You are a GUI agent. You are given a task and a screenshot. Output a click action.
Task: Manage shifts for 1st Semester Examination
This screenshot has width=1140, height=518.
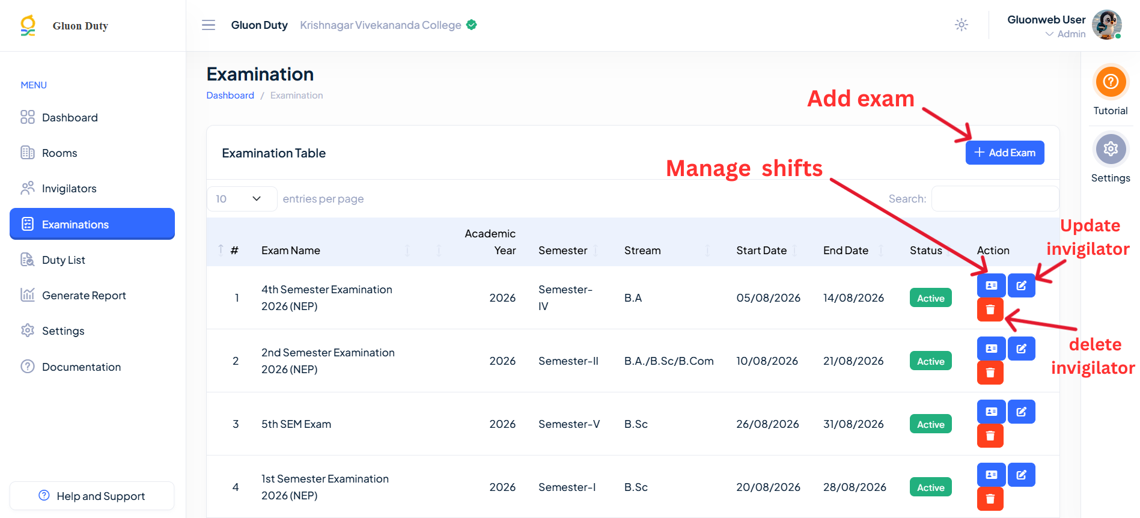tap(991, 475)
